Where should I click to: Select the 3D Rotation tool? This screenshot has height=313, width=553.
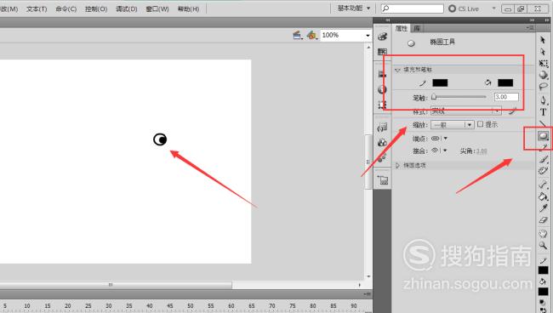[x=543, y=75]
